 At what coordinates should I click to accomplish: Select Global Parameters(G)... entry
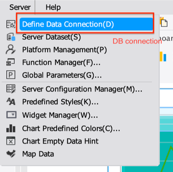click(62, 75)
